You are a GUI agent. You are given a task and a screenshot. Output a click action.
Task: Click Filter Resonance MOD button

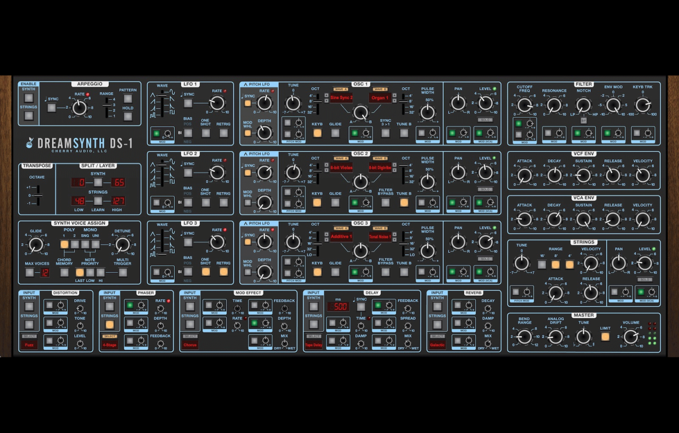548,134
